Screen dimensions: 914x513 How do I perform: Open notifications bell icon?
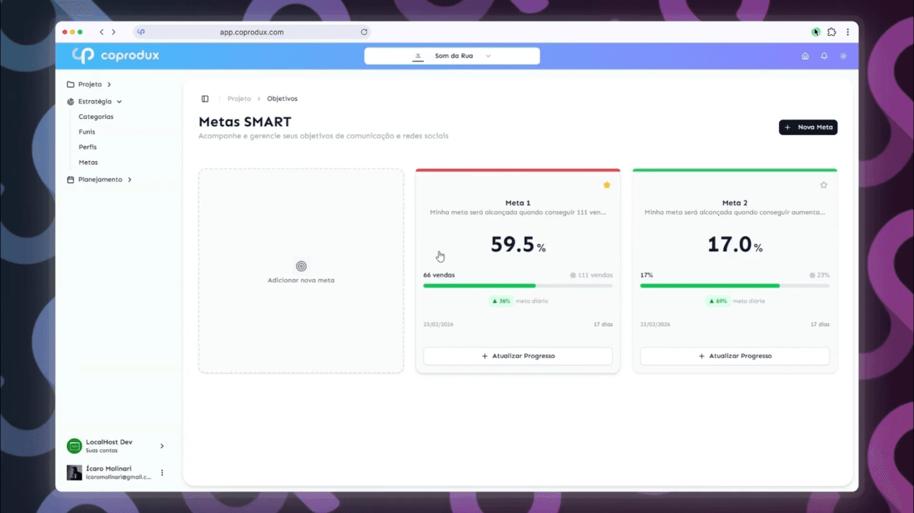(x=824, y=56)
